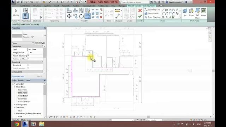This screenshot has width=226, height=127.
Task: Open the Floors filter dropdown
Action: click(x=33, y=43)
